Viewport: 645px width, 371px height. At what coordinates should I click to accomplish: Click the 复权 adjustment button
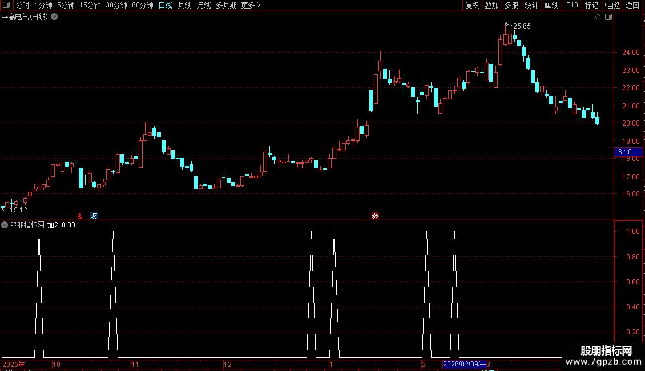click(472, 5)
